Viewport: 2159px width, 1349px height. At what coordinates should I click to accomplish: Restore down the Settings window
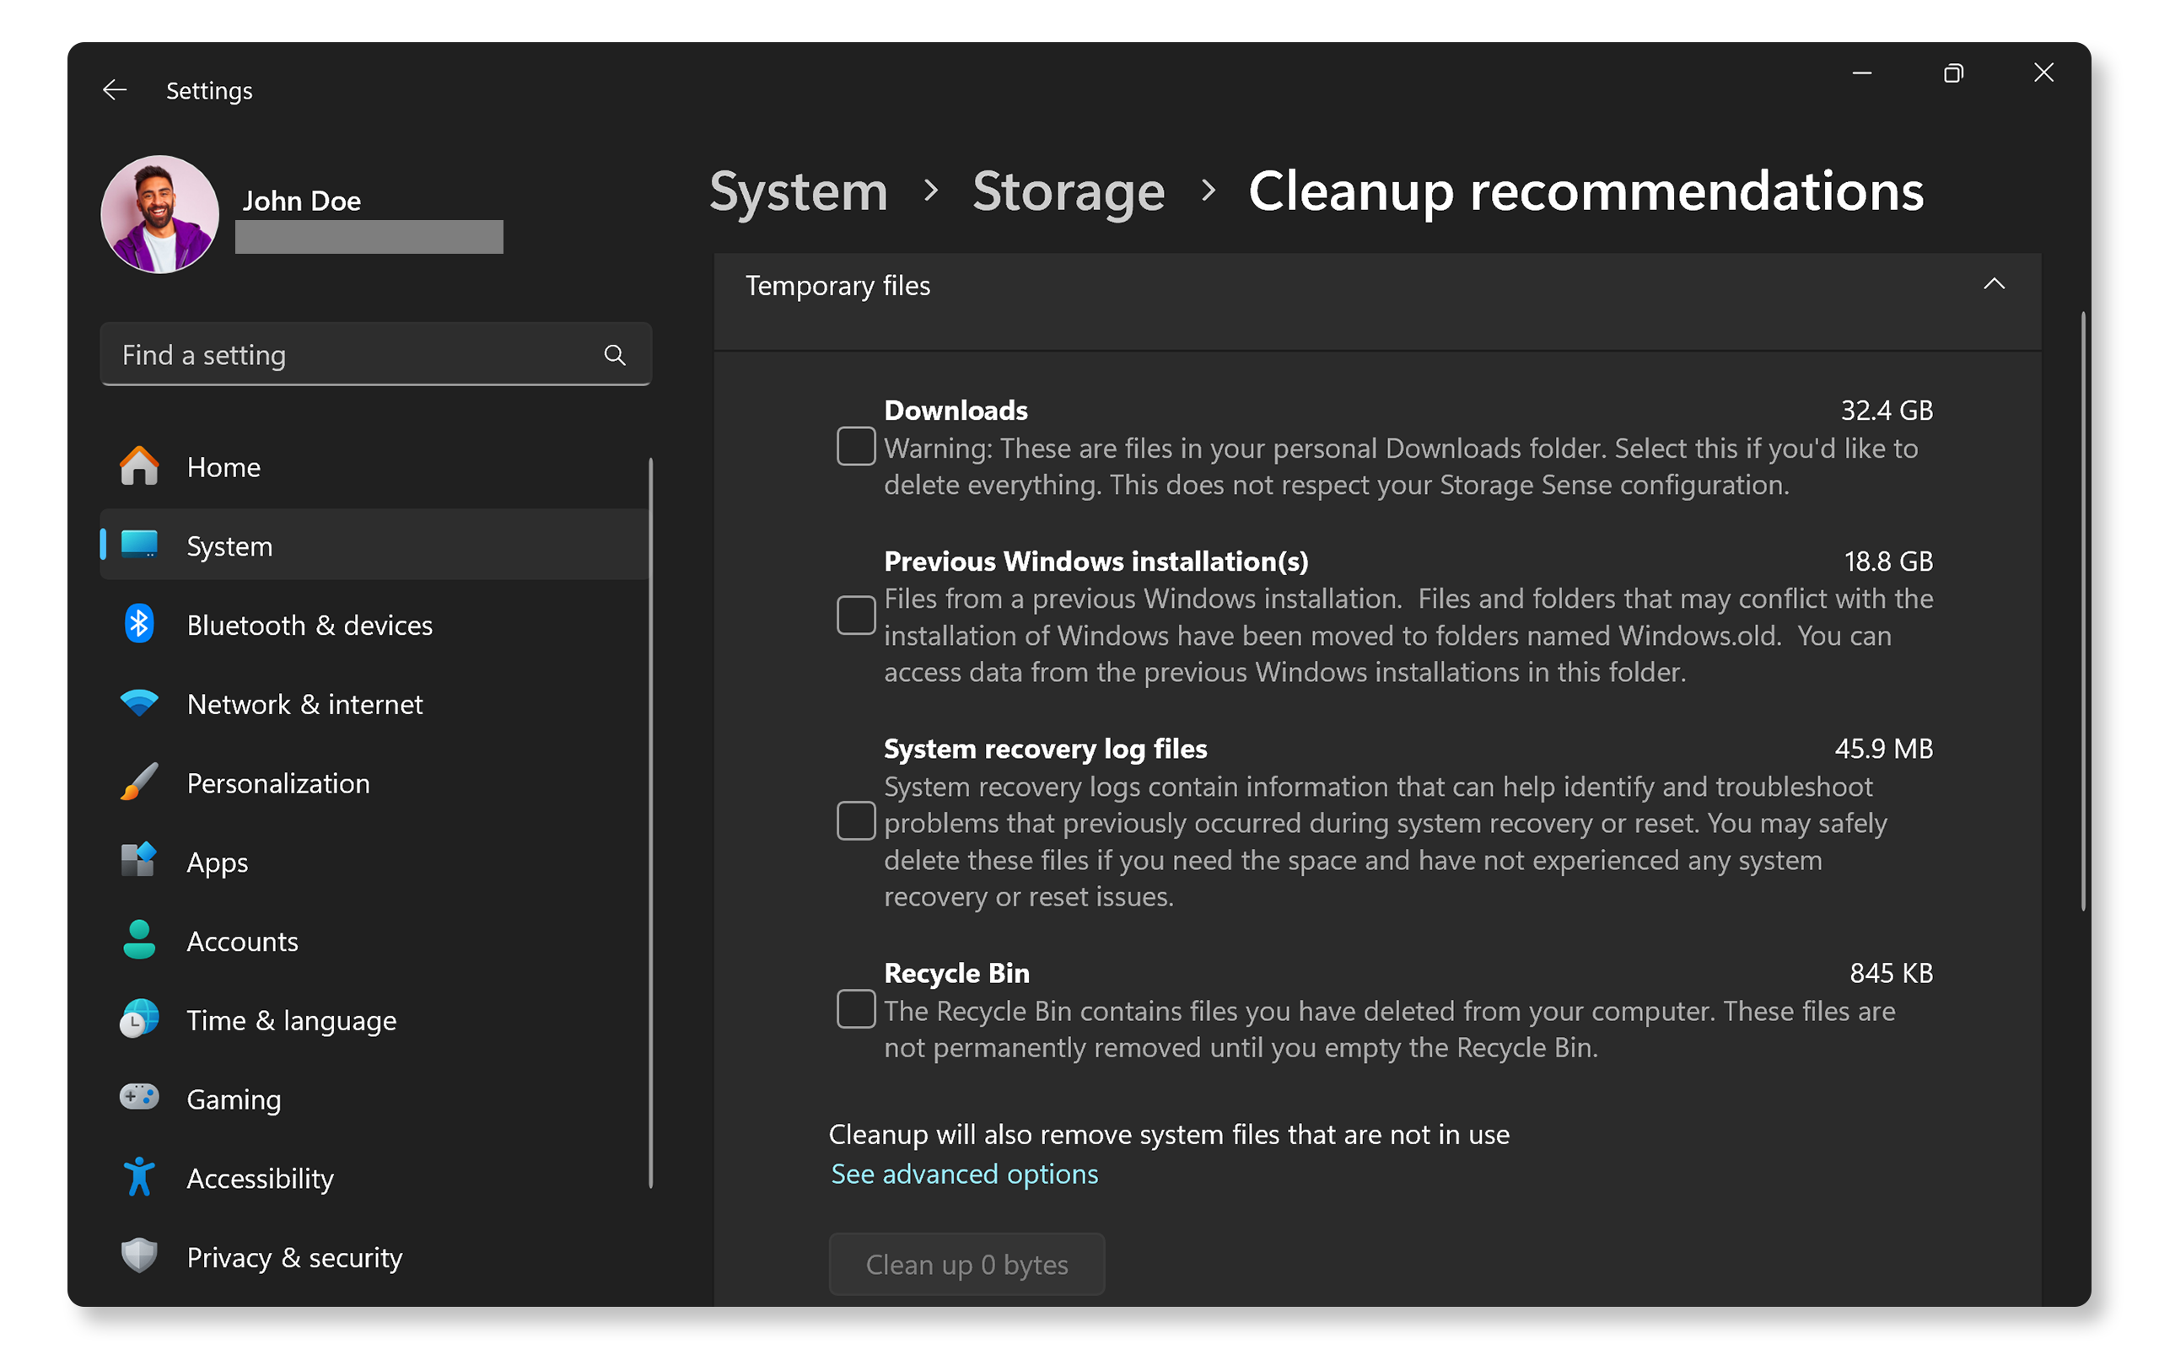pos(1953,73)
